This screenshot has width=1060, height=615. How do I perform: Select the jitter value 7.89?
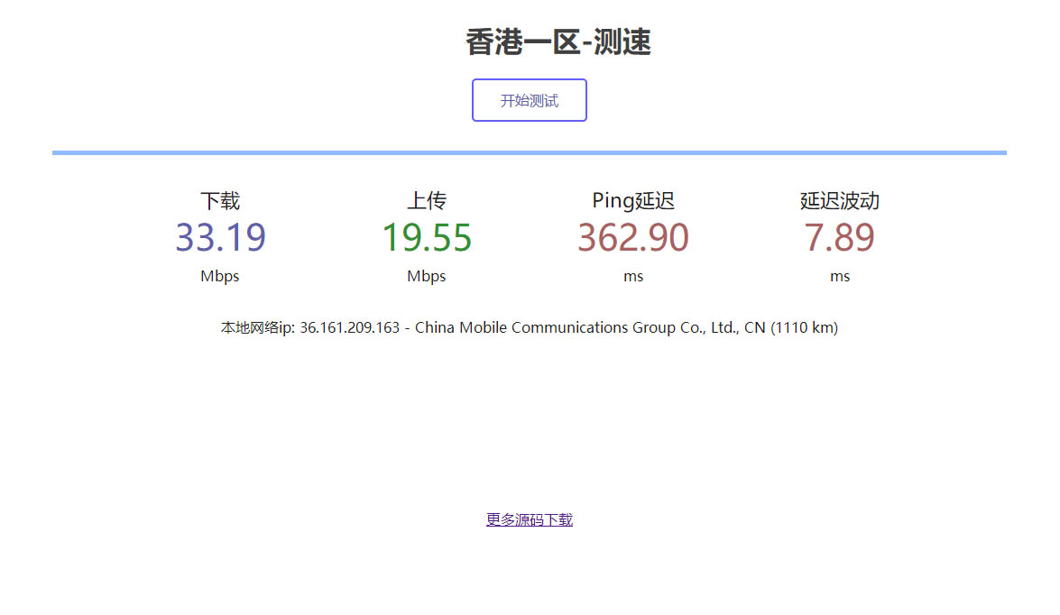point(839,237)
